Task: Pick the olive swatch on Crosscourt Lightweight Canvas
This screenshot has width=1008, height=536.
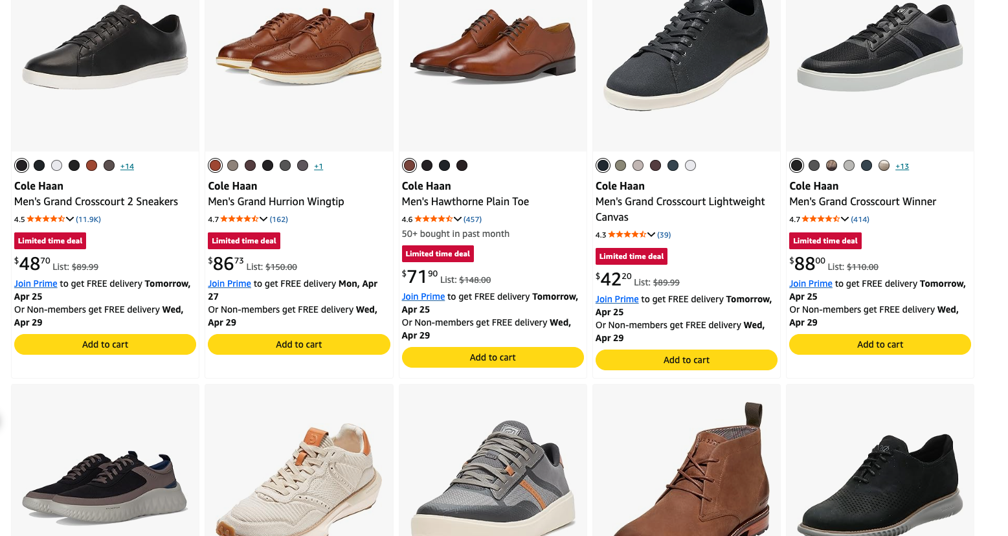Action: pyautogui.click(x=620, y=165)
